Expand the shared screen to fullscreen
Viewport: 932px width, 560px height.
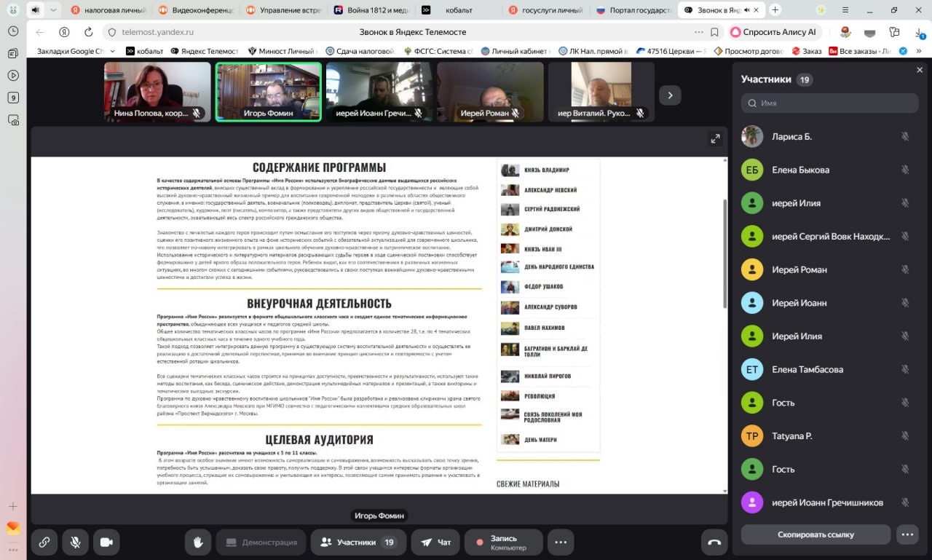coord(715,139)
